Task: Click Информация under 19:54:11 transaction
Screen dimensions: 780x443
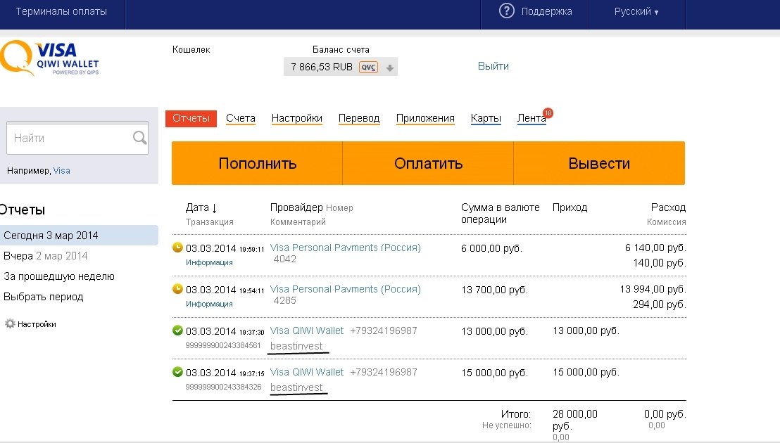Action: click(x=209, y=304)
